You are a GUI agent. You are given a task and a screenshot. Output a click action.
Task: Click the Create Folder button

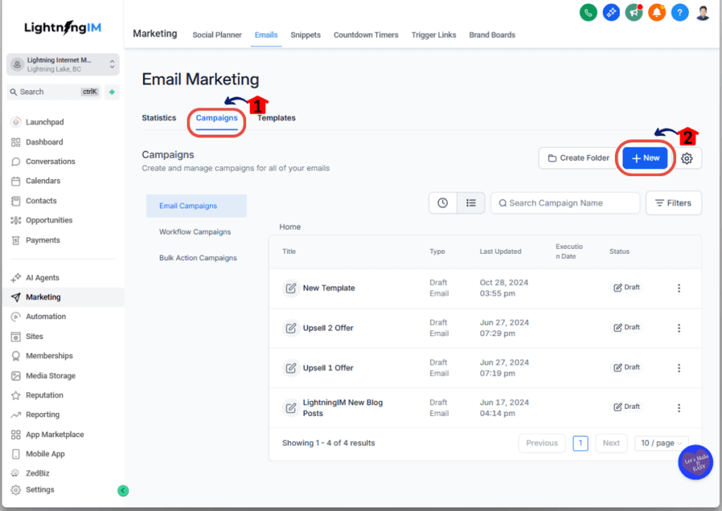click(578, 158)
